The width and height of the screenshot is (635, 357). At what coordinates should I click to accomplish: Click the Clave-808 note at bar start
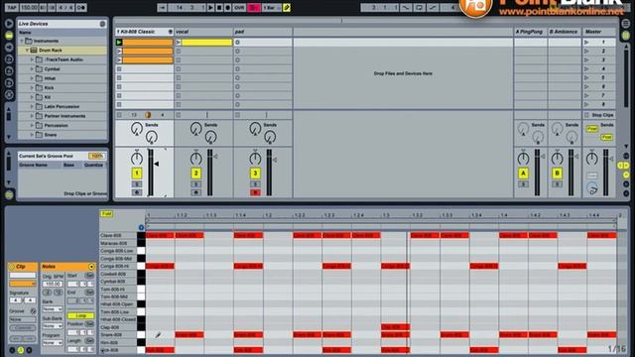pos(160,235)
